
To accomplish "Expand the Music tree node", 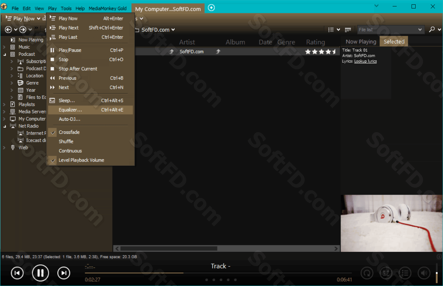I will click(x=4, y=47).
